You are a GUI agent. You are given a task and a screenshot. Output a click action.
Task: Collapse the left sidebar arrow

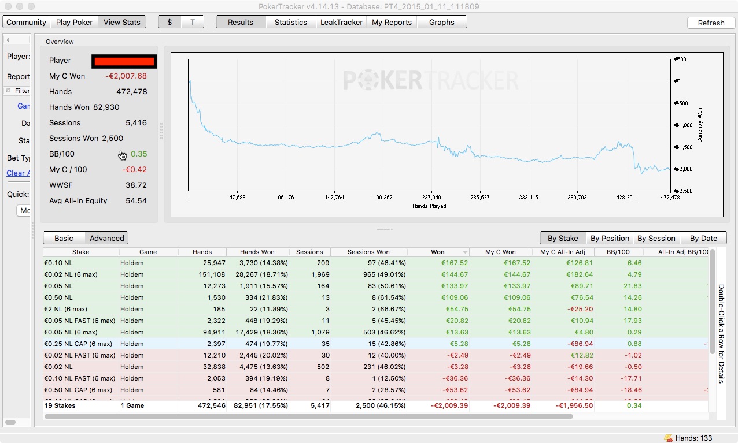click(x=8, y=40)
